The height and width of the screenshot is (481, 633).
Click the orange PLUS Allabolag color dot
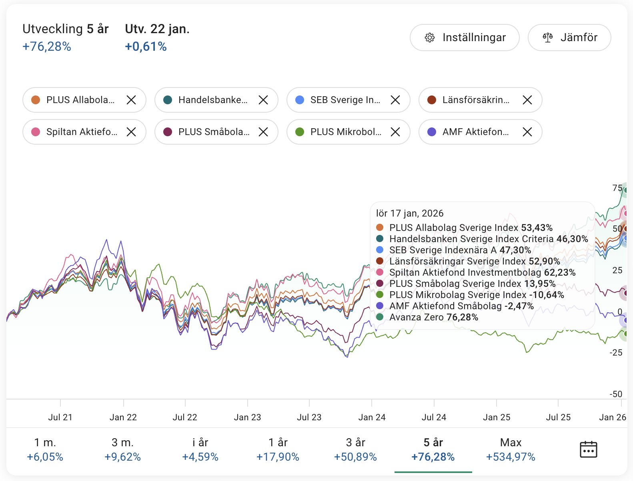[x=36, y=100]
